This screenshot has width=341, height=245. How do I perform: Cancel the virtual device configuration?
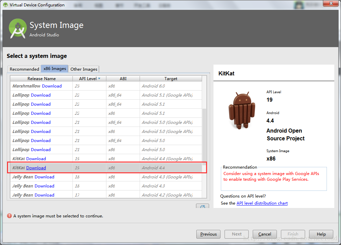pyautogui.click(x=265, y=234)
